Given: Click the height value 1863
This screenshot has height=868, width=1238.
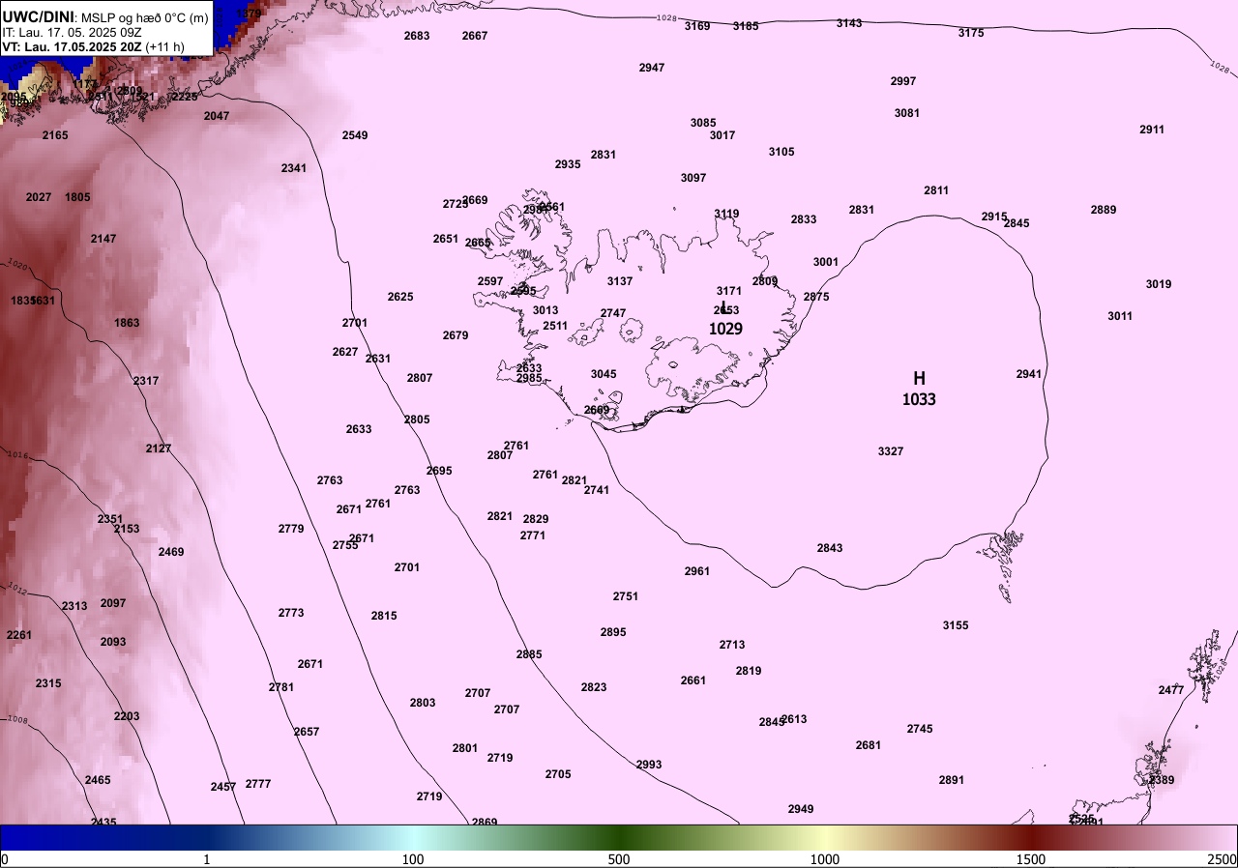Looking at the screenshot, I should coord(127,323).
